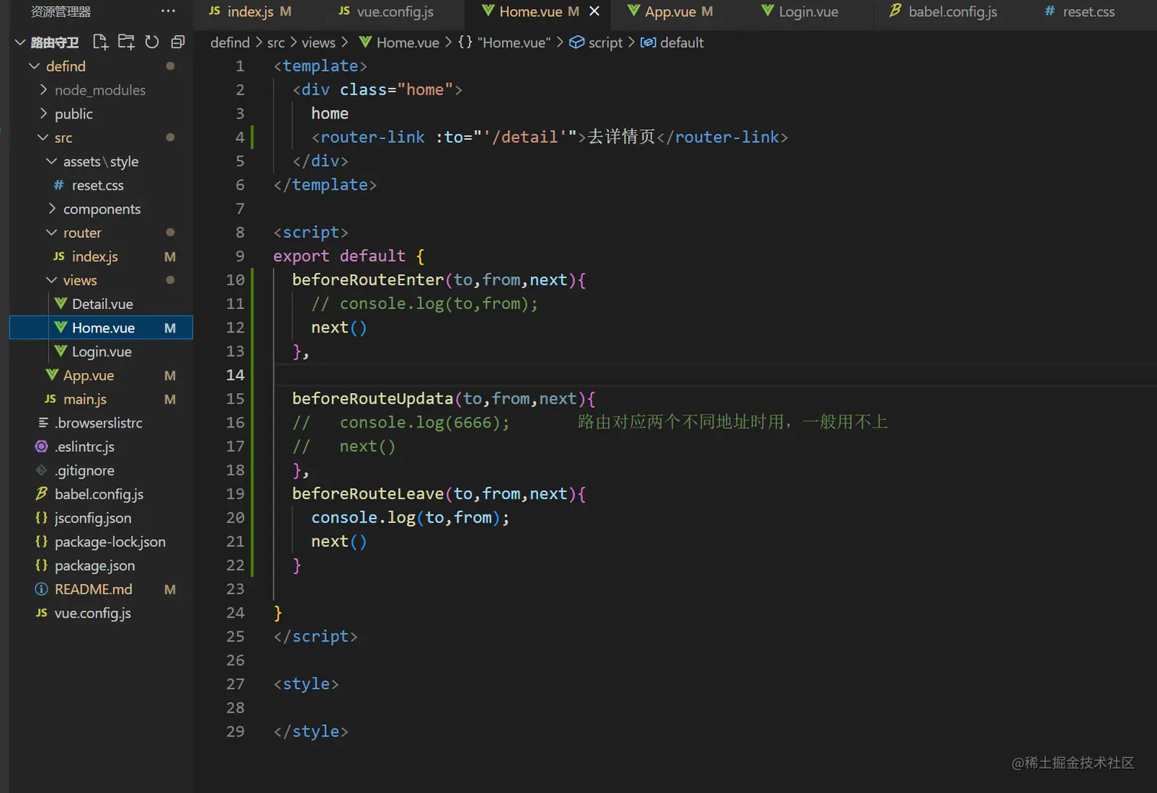
Task: Click the JS icon beside router index.js in explorer
Action: [59, 256]
